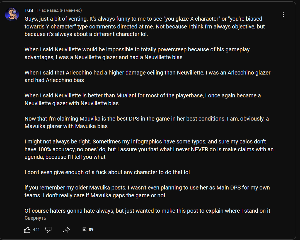Dislike the post with thumbs-down icon

click(x=48, y=230)
